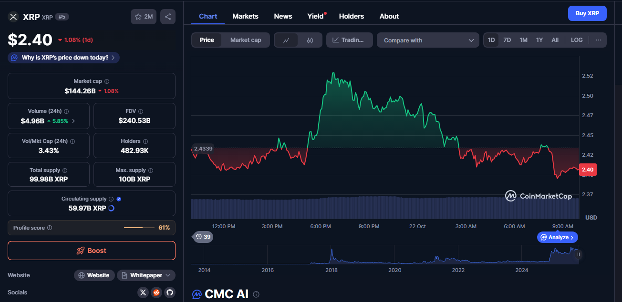Open the Holders tab
This screenshot has width=622, height=302.
tap(351, 16)
